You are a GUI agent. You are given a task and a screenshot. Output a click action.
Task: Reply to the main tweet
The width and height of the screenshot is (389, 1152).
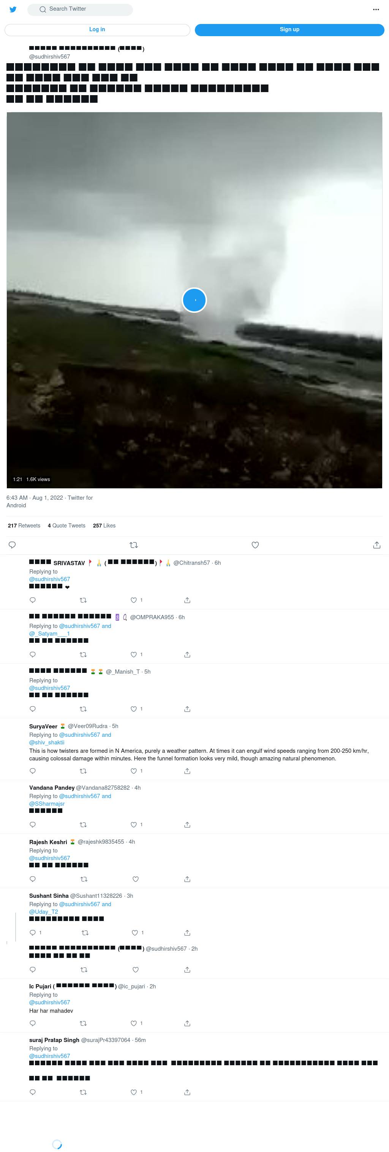point(13,545)
